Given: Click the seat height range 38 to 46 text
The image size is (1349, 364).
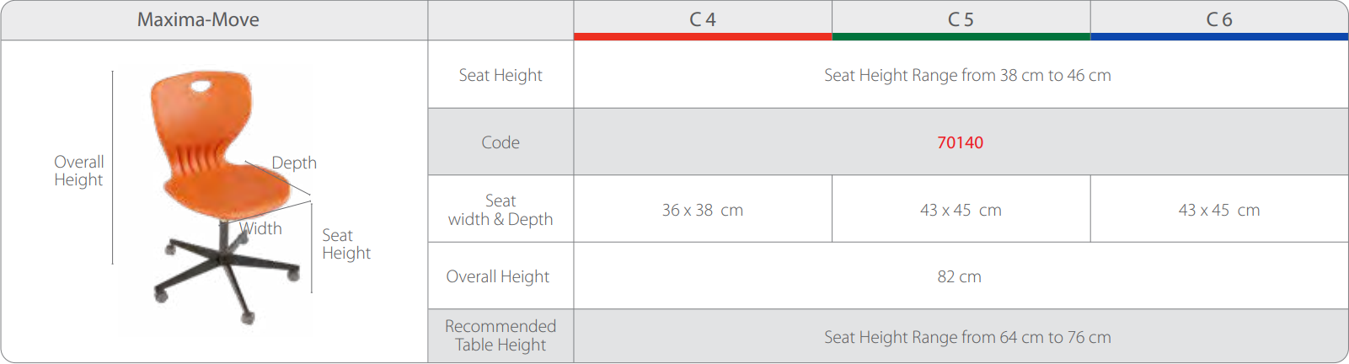Looking at the screenshot, I should [x=967, y=75].
